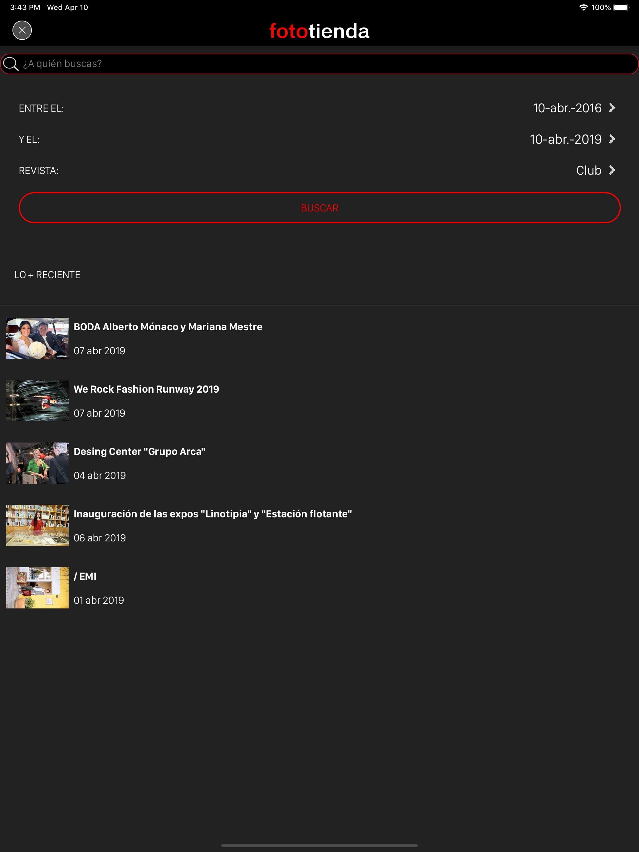Open the 'Y EL' end date chevron
Screen dimensions: 639x852
[612, 139]
